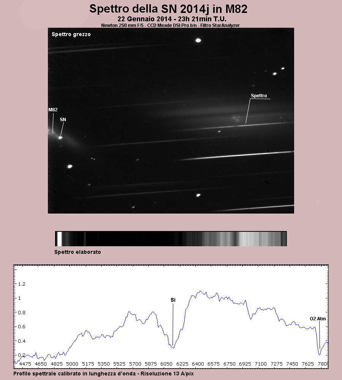The width and height of the screenshot is (342, 380).
Task: Click the x-axis value '5000'
Action: point(72,364)
